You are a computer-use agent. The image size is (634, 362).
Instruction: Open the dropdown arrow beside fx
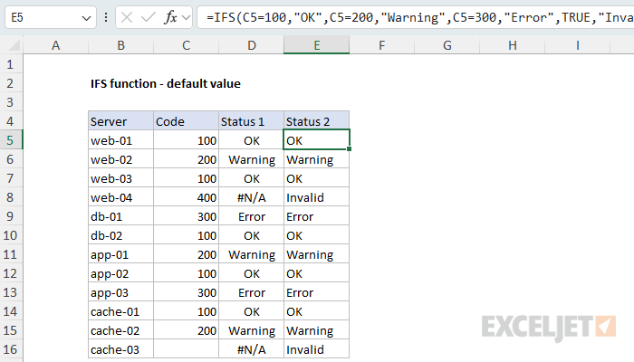point(186,18)
